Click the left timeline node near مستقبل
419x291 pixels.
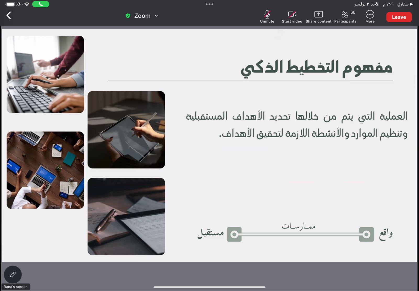coord(234,234)
